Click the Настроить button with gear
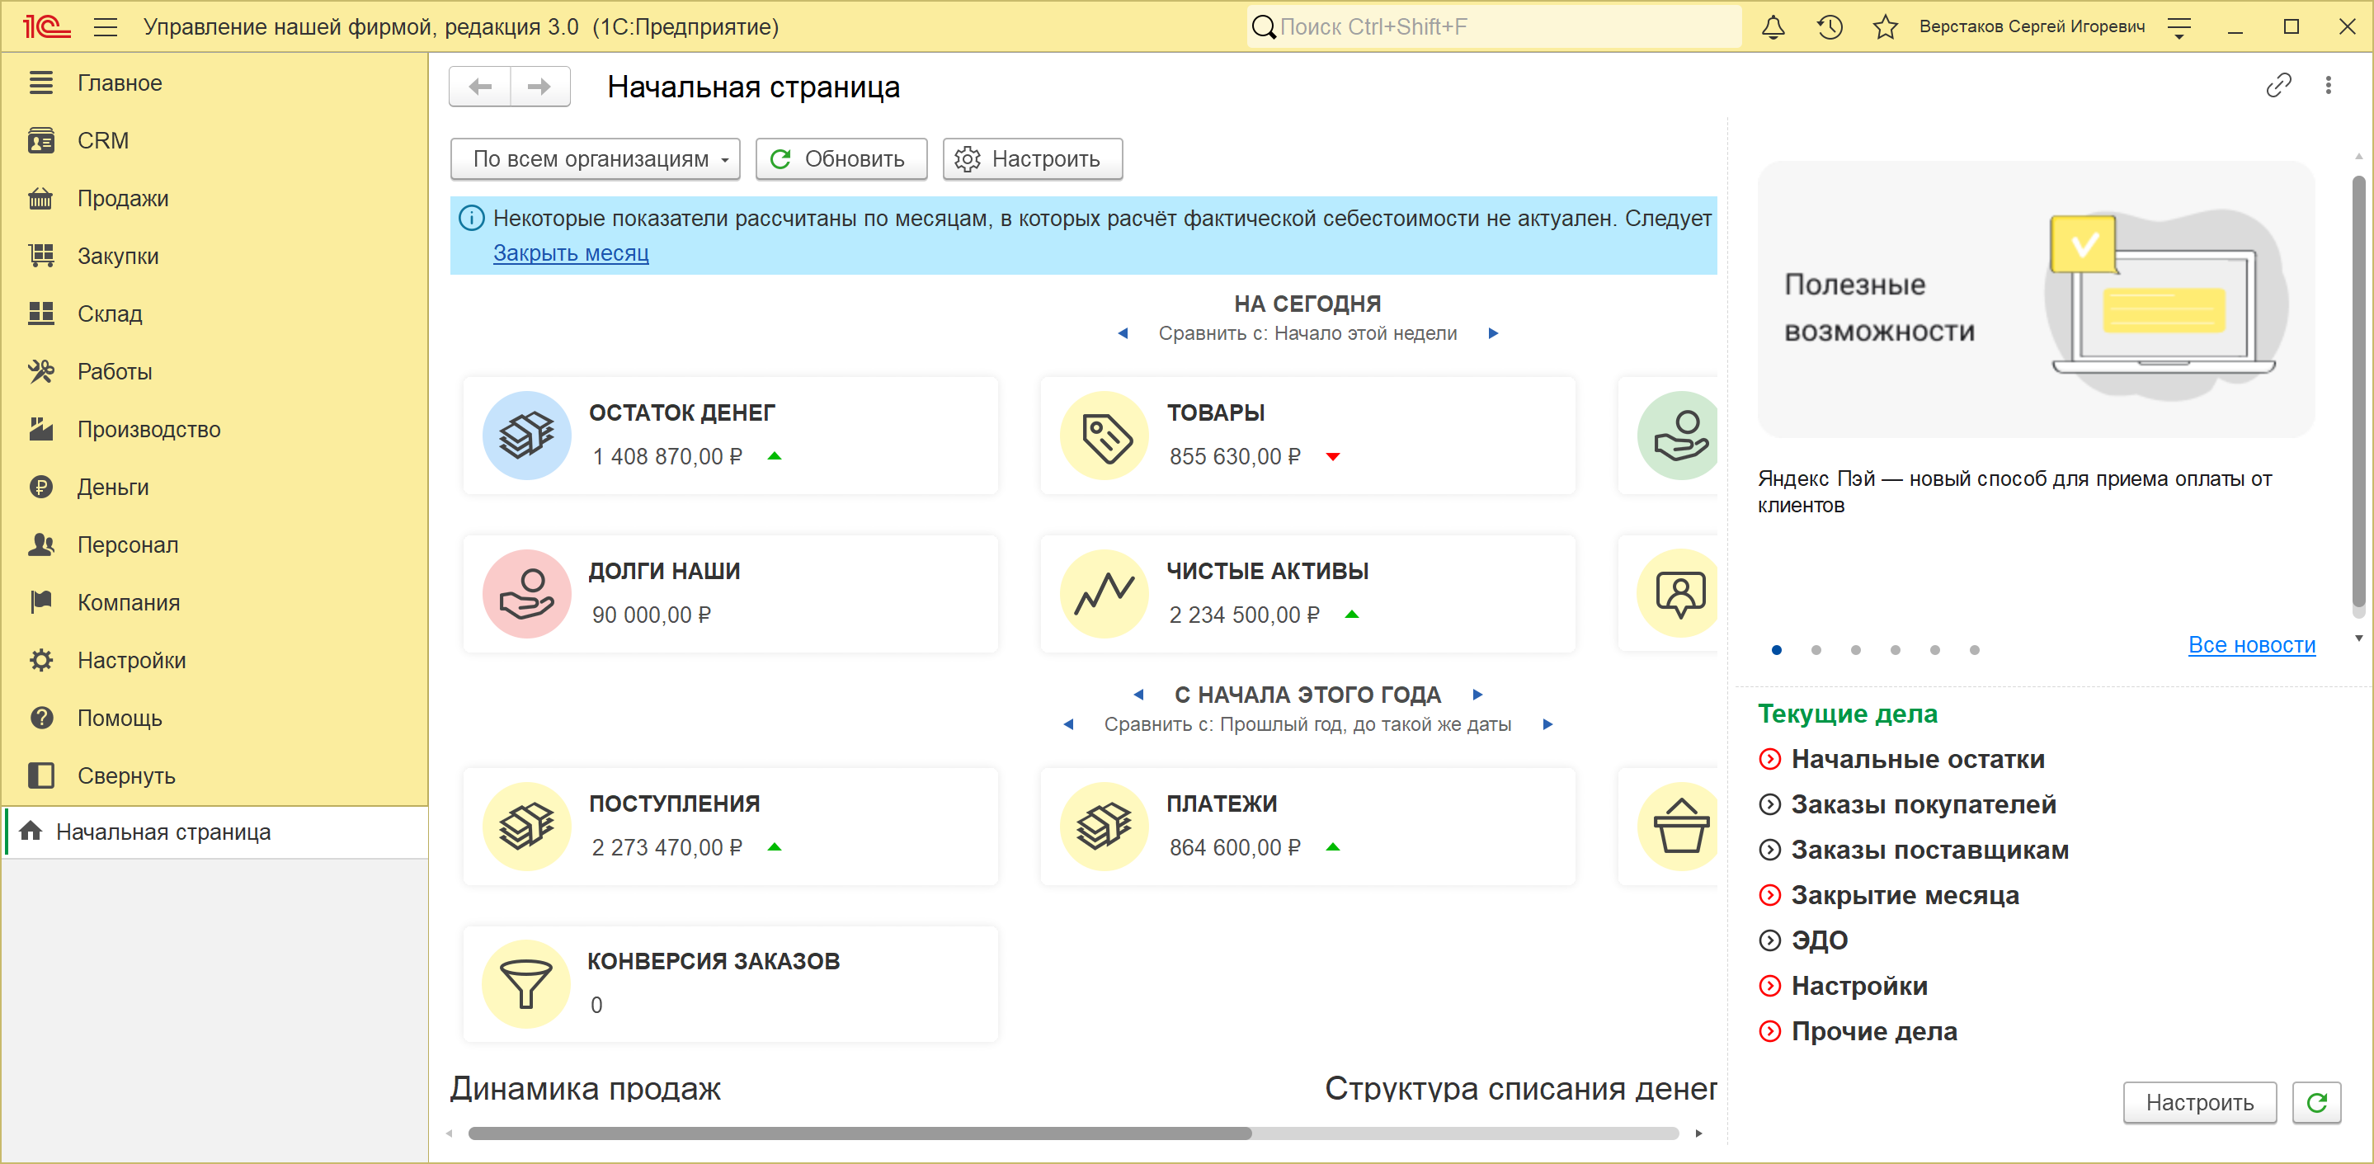 [1032, 158]
